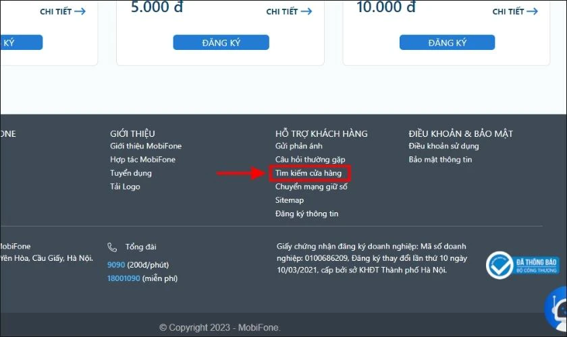Click ĐĂNG KÝ button under 10.000 đ package
567x337 pixels.
coord(447,42)
